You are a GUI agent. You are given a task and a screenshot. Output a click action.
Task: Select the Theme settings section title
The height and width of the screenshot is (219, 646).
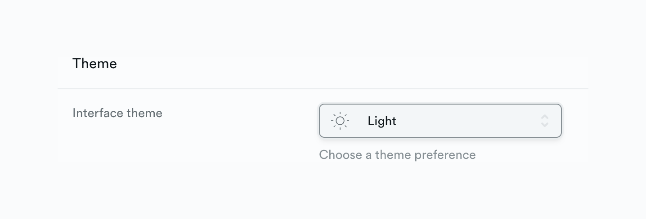pos(94,64)
